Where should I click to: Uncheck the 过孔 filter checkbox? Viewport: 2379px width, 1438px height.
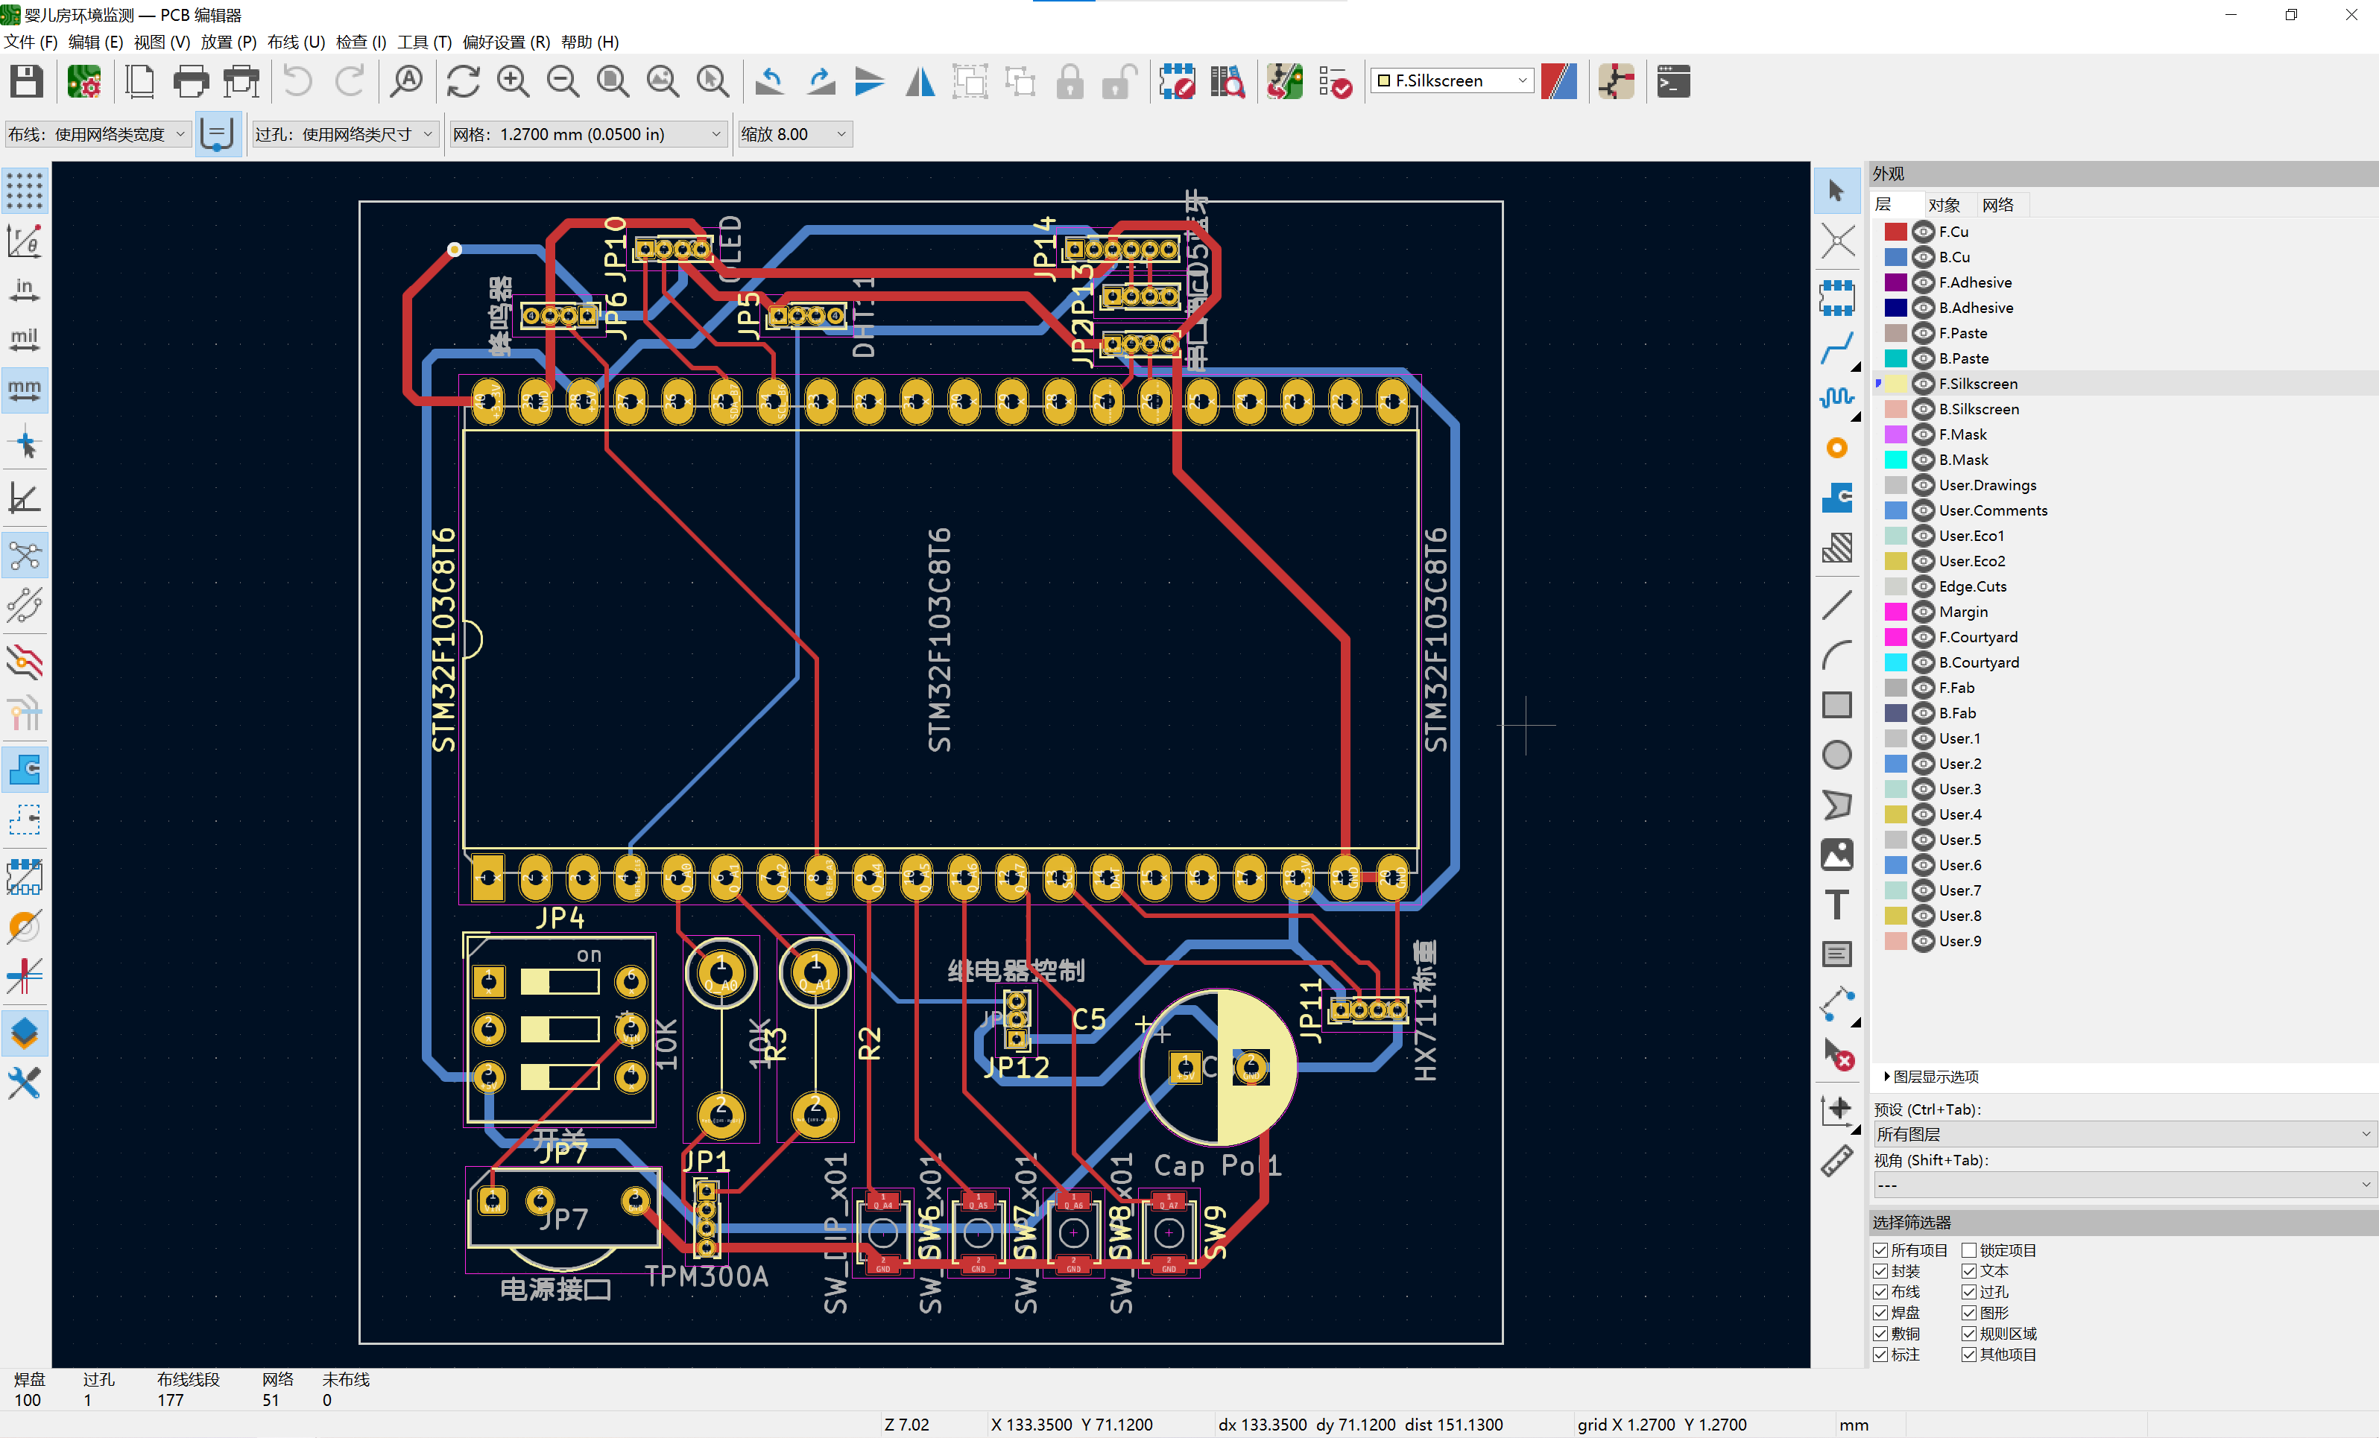pyautogui.click(x=1970, y=1291)
